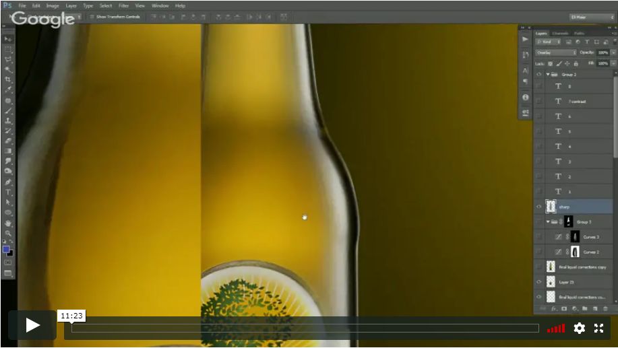Image resolution: width=618 pixels, height=348 pixels.
Task: Select the Move tool
Action: coord(8,39)
